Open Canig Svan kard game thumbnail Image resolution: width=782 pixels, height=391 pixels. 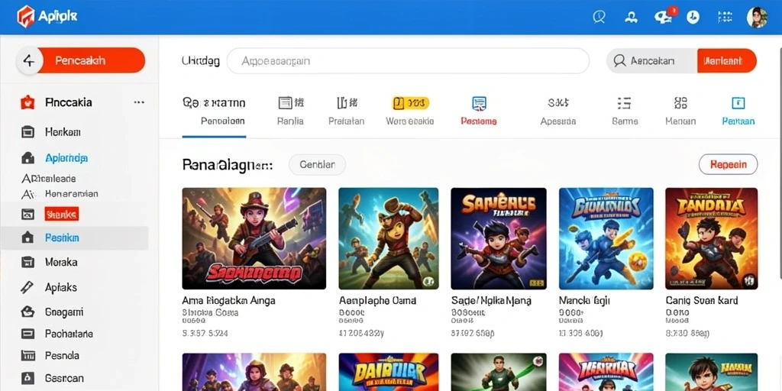[x=712, y=238]
